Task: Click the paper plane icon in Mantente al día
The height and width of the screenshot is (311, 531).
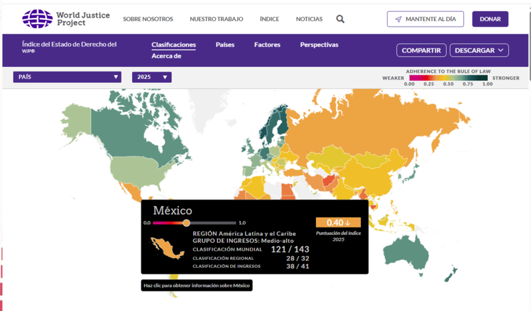Action: [x=398, y=19]
